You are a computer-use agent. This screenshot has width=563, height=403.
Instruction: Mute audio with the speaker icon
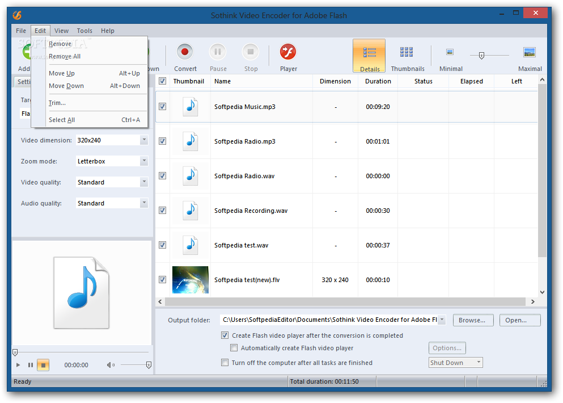(x=111, y=365)
